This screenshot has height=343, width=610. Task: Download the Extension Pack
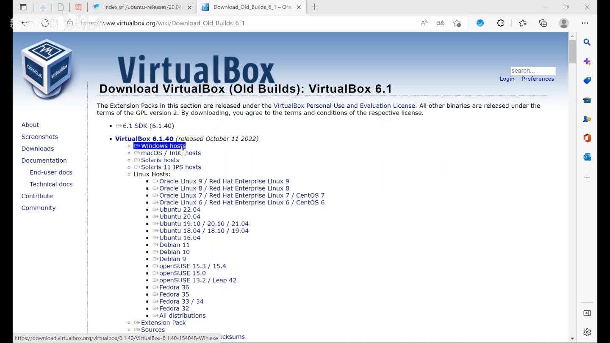coord(160,323)
